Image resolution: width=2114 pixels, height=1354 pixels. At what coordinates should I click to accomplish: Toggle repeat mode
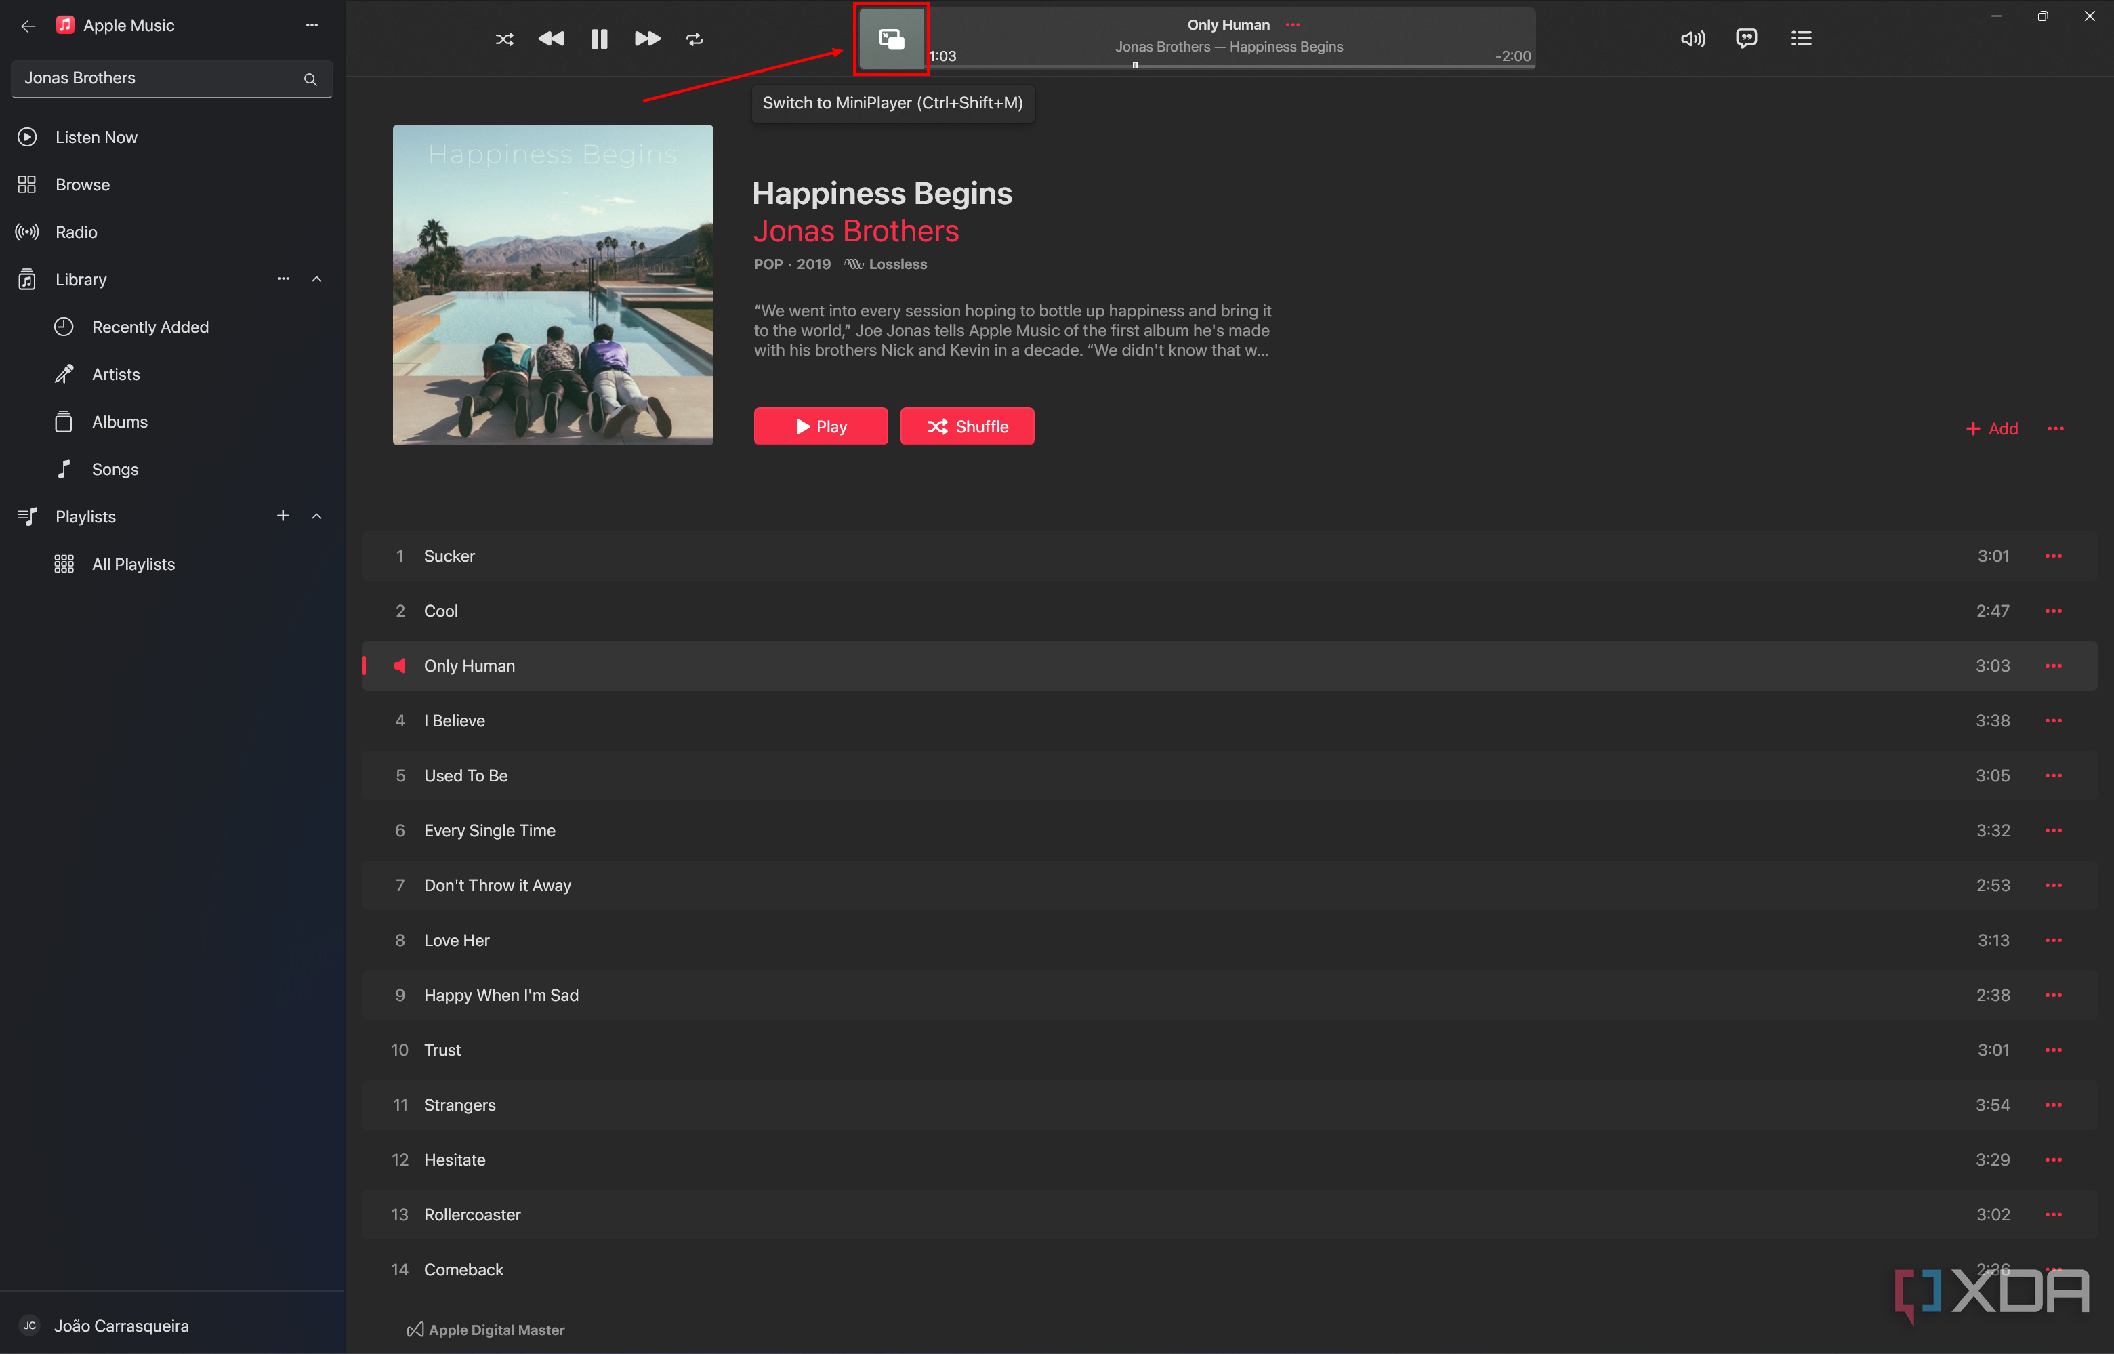pyautogui.click(x=694, y=39)
